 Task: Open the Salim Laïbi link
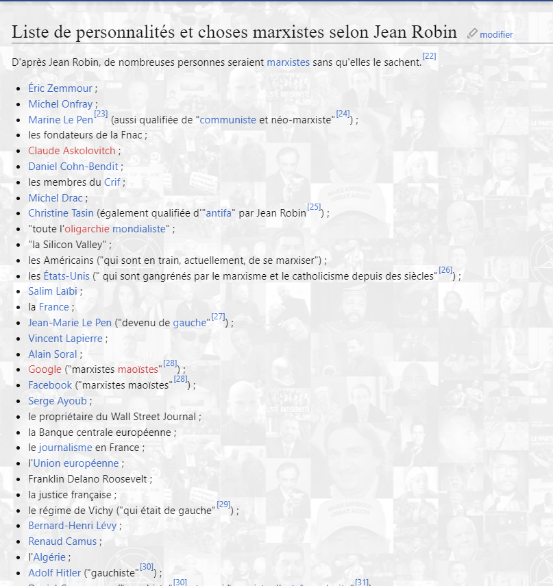click(x=53, y=291)
